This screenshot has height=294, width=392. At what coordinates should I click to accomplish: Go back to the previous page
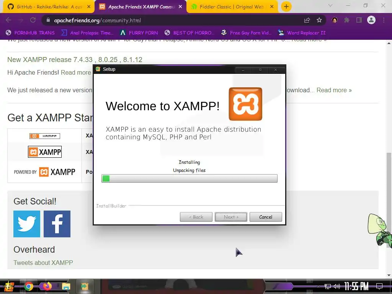pos(8,20)
